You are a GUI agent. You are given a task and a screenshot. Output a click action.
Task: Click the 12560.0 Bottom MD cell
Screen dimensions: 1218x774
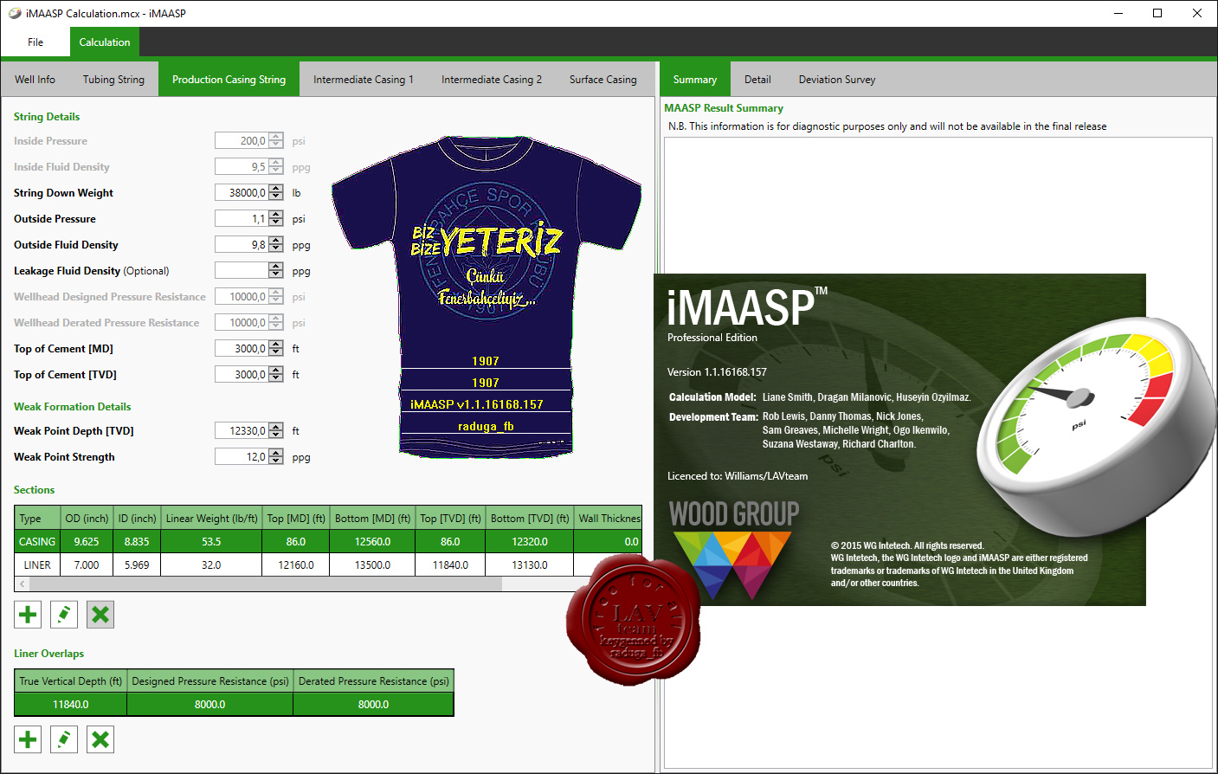point(372,542)
